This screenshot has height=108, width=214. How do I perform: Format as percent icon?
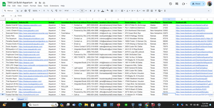(48, 11)
